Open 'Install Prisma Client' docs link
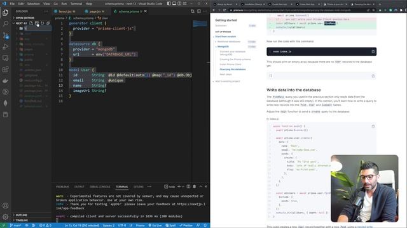The width and height of the screenshot is (407, 228). 230,65
